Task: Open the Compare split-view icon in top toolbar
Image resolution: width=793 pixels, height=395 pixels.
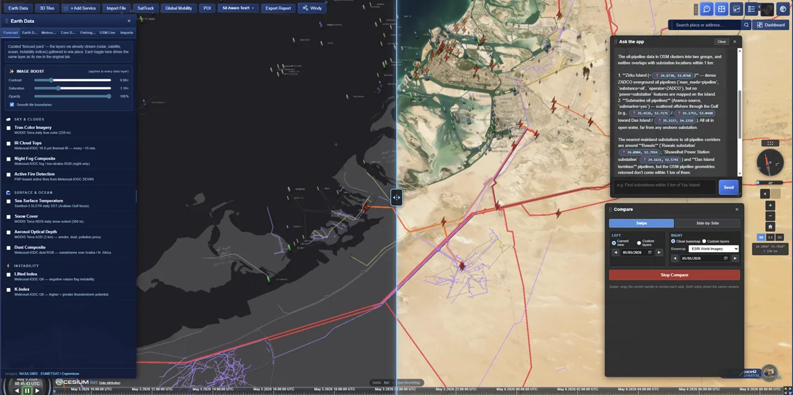Action: click(722, 9)
